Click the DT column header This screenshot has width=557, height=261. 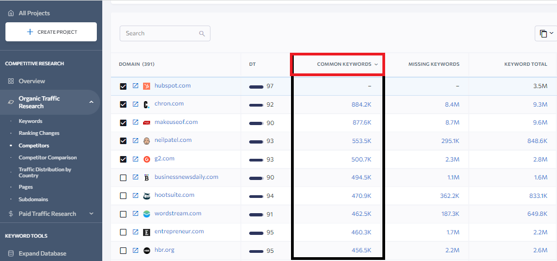click(252, 64)
